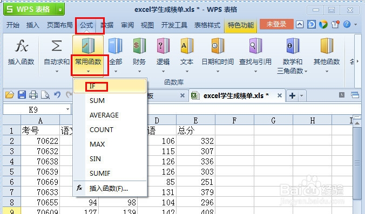
Task: Open the 全部 (All) functions book icon
Action: (x=116, y=46)
